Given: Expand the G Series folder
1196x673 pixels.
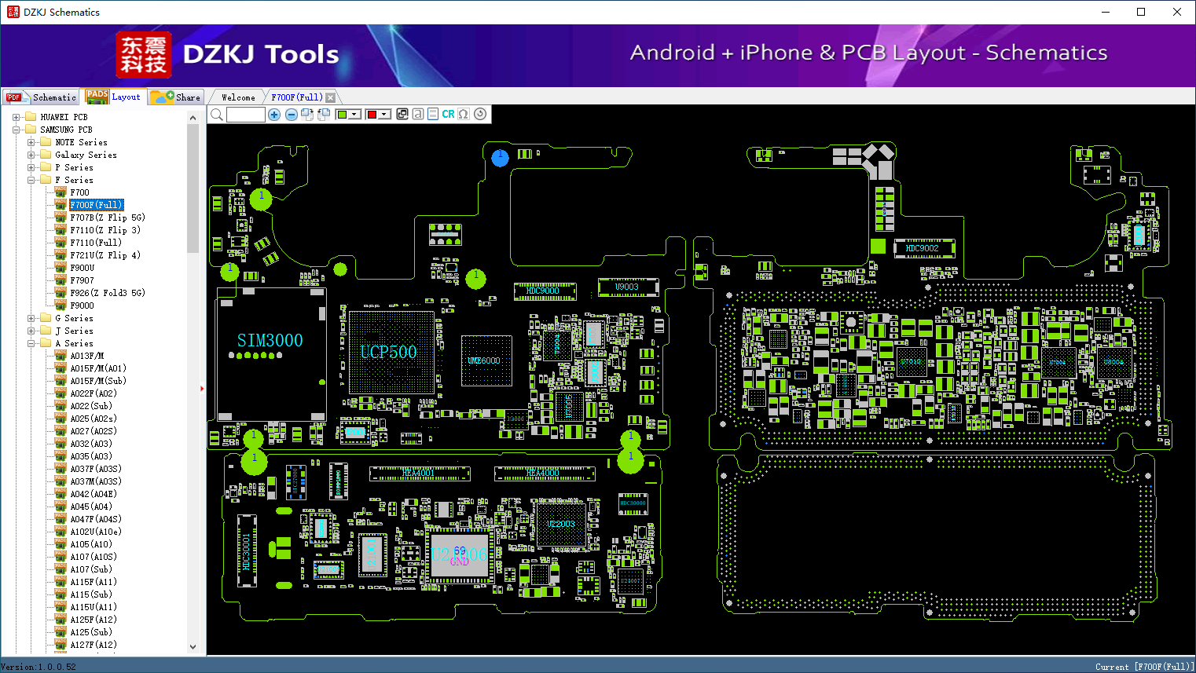Looking at the screenshot, I should click(x=31, y=318).
